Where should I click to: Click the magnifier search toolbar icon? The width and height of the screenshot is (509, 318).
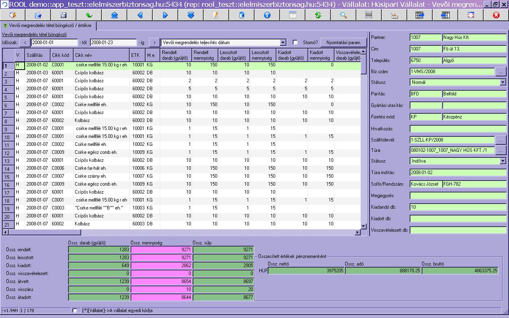[x=343, y=15]
